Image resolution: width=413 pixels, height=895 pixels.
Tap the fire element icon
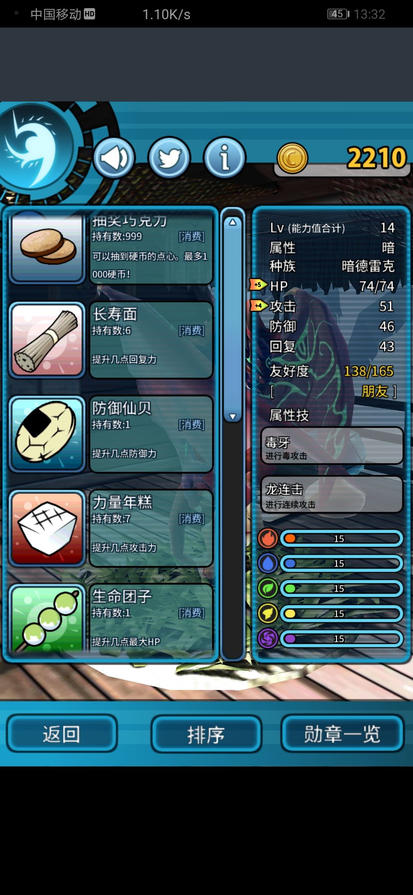pos(268,539)
